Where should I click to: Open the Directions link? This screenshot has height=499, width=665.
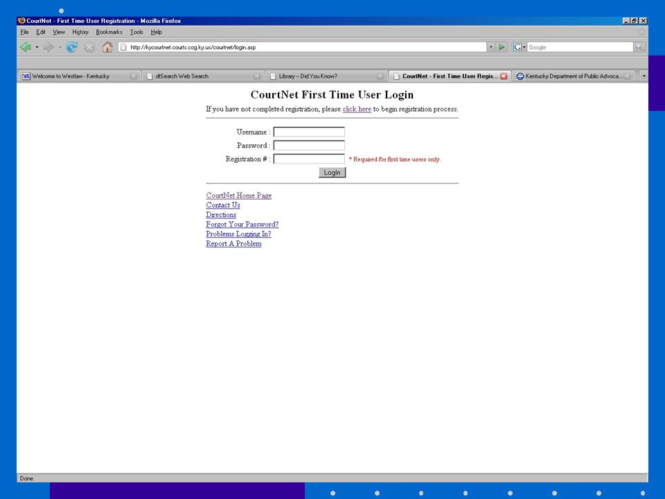point(221,215)
